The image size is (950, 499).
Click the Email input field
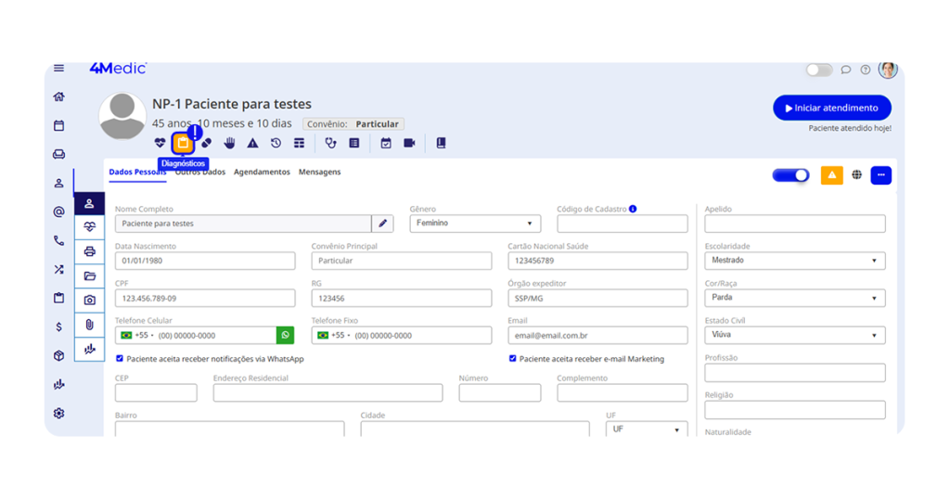click(x=597, y=335)
